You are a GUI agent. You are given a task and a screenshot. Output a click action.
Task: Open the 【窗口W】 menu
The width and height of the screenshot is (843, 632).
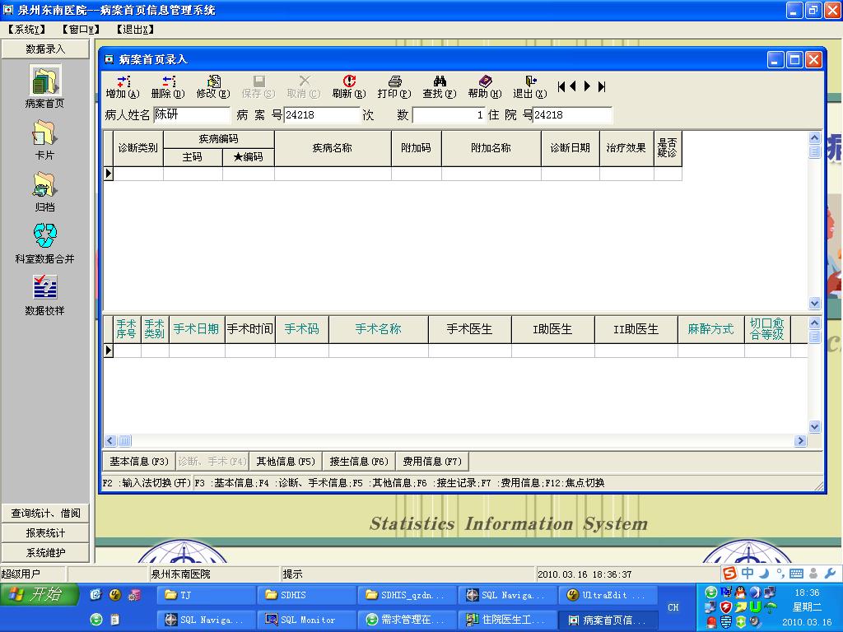[81, 30]
